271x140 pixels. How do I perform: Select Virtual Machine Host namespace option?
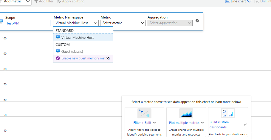coord(83,37)
